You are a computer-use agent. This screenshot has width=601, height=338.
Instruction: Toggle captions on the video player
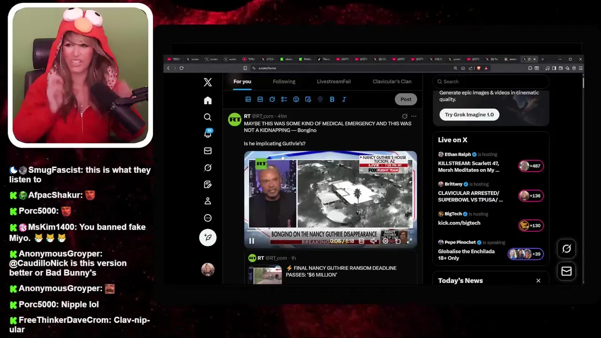362,241
